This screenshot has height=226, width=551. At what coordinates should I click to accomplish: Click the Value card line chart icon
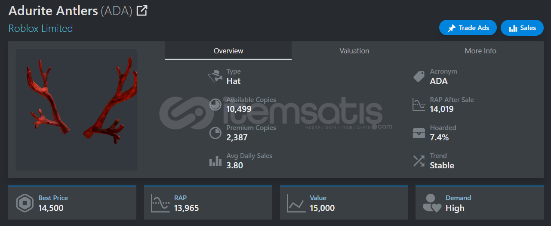pyautogui.click(x=296, y=203)
